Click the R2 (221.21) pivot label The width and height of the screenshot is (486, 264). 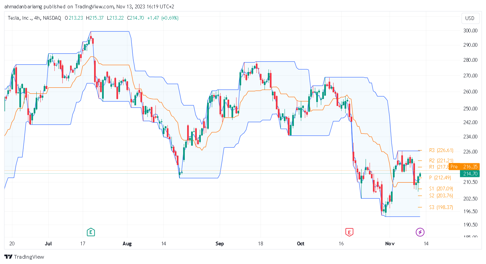(441, 161)
